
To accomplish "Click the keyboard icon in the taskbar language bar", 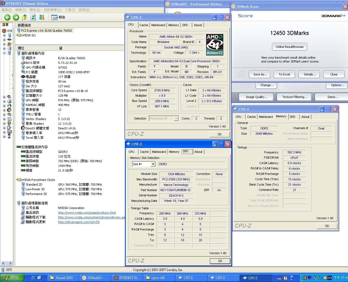I will point(280,278).
